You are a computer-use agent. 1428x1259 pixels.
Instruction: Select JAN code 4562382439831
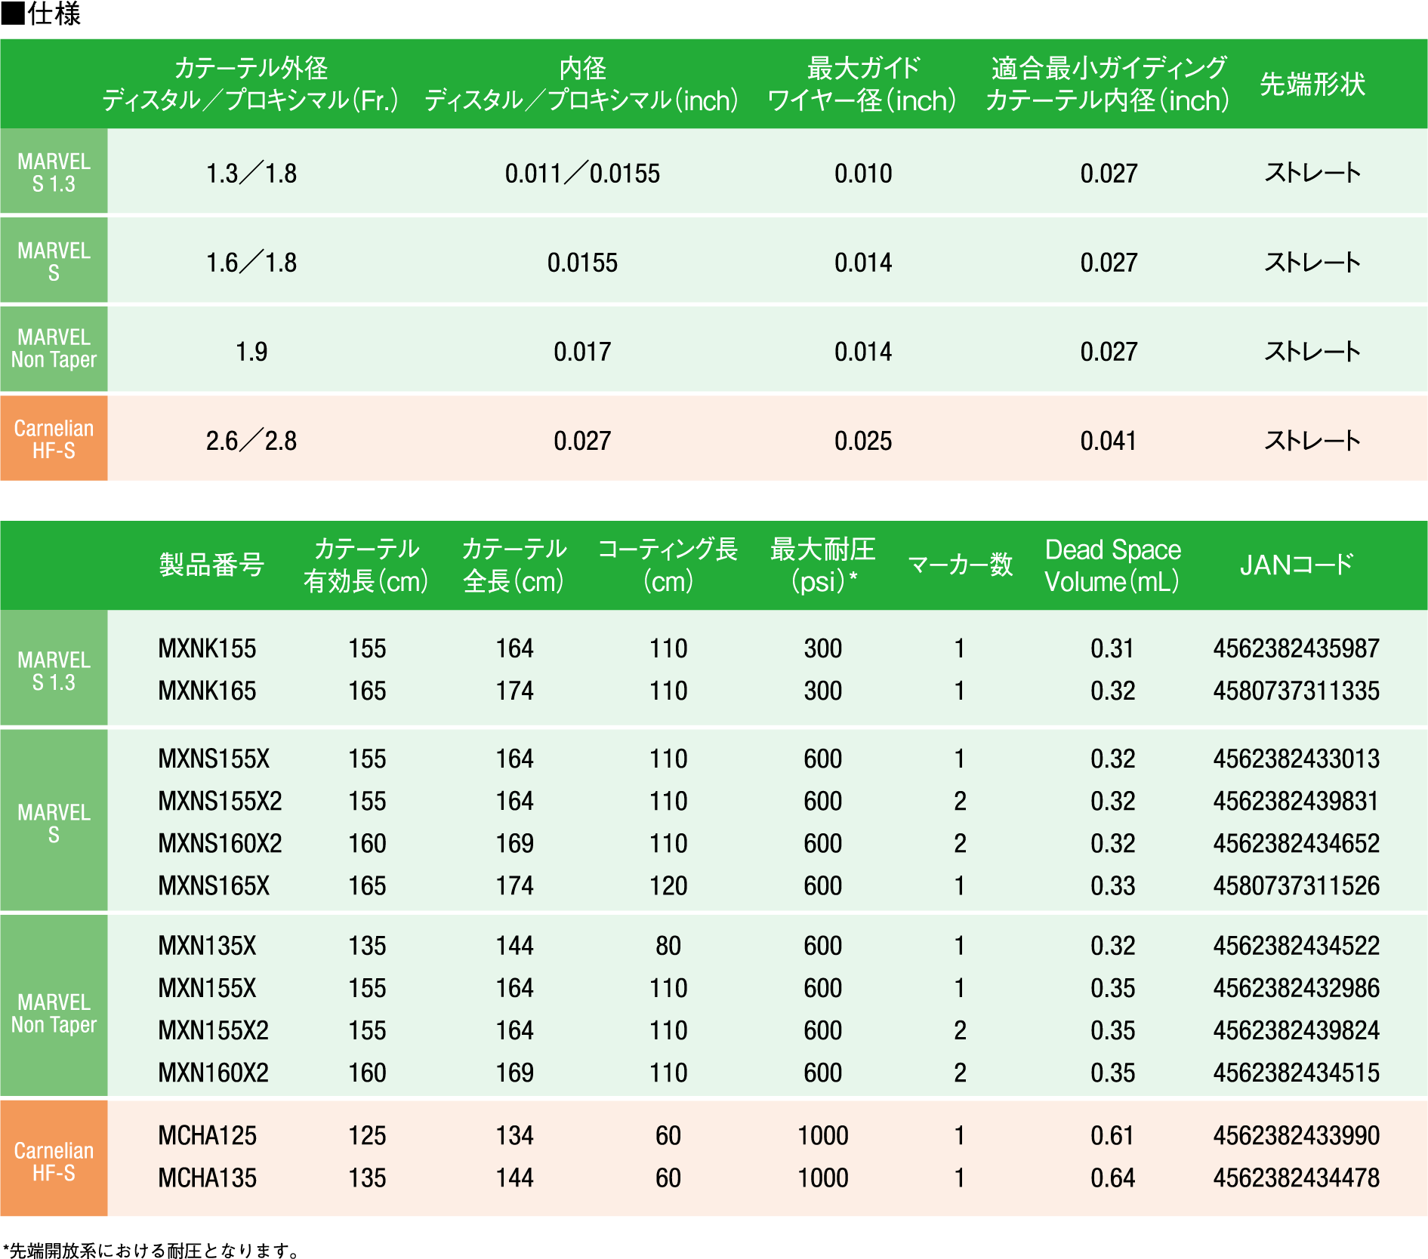[x=1296, y=801]
